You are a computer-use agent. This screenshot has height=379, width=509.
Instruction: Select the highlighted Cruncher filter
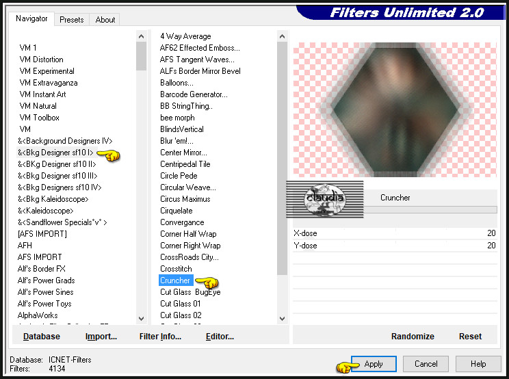tap(175, 280)
